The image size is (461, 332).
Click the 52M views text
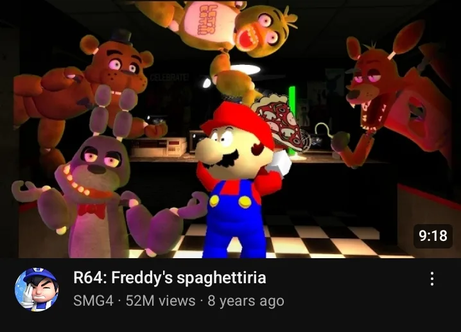pyautogui.click(x=161, y=301)
